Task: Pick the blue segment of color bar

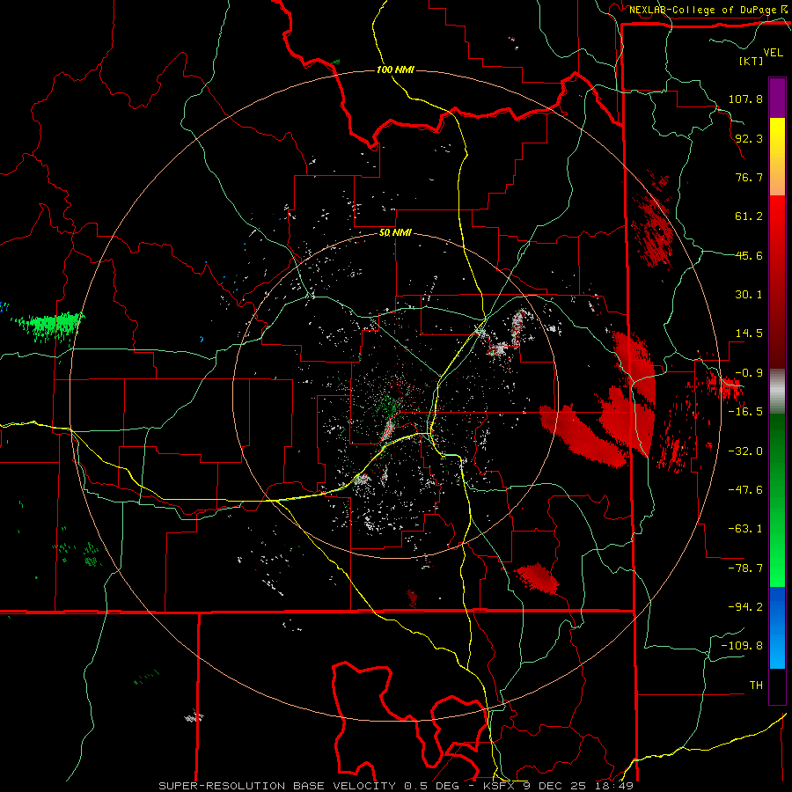Action: click(777, 627)
